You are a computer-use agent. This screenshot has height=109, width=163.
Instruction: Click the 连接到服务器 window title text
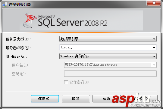20,4
